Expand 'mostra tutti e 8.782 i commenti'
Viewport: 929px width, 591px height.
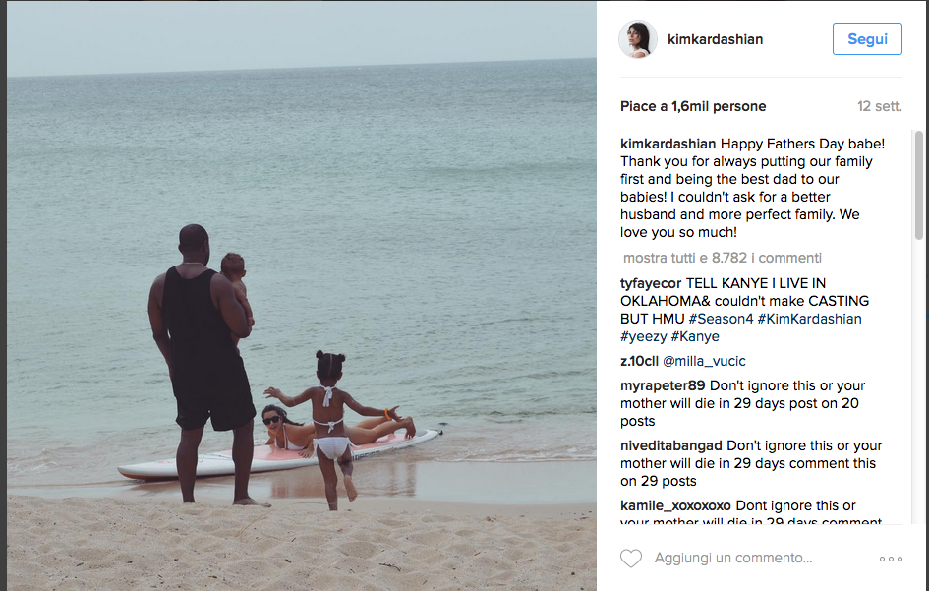coord(723,258)
